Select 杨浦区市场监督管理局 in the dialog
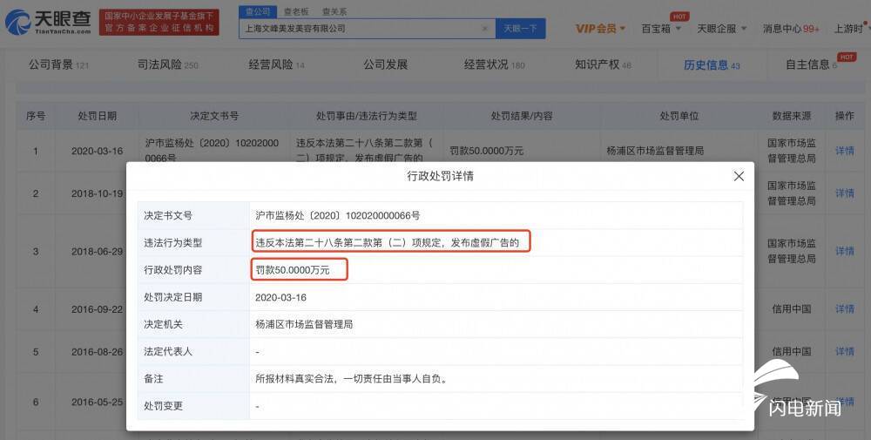The width and height of the screenshot is (871, 440). pyautogui.click(x=304, y=324)
